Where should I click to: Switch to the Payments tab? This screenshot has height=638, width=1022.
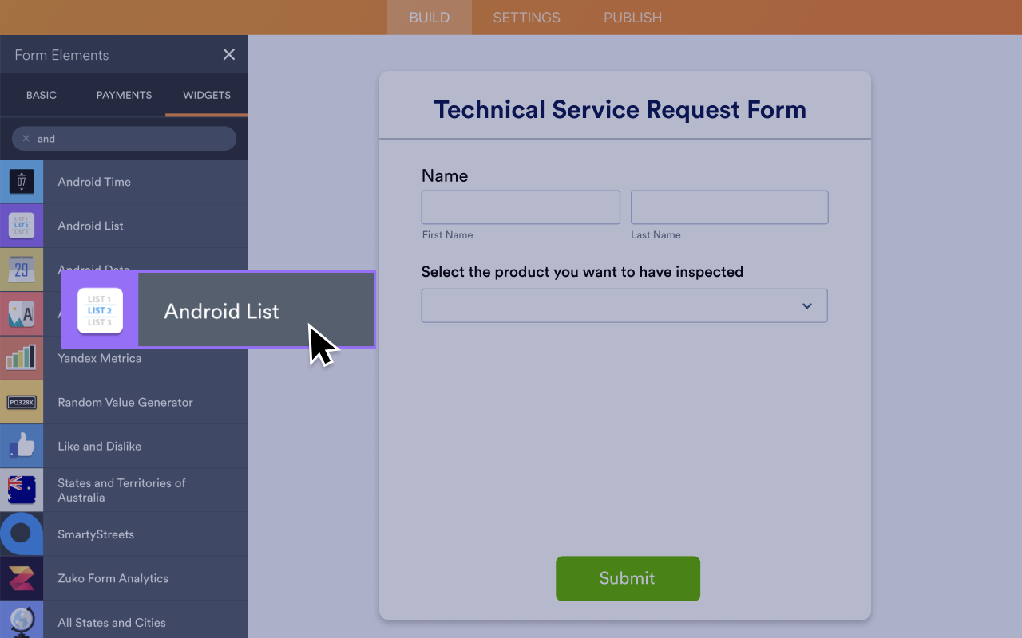pyautogui.click(x=124, y=95)
